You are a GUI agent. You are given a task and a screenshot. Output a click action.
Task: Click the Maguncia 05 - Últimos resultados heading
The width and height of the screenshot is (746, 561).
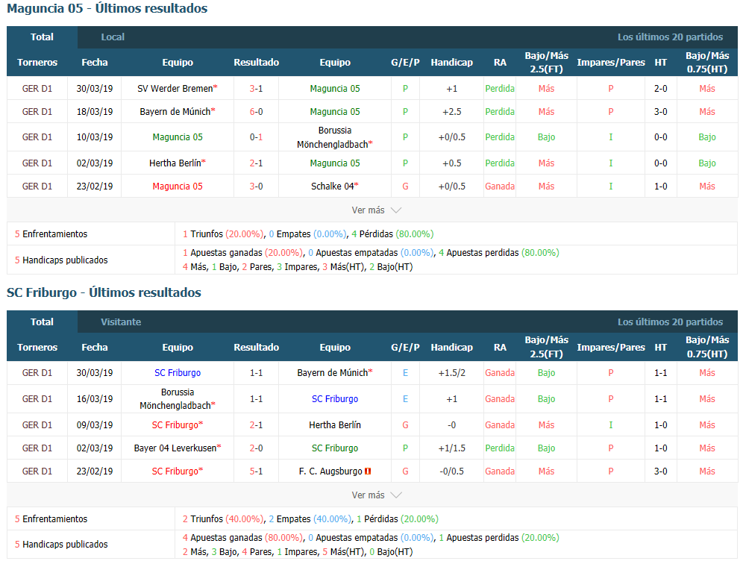107,8
